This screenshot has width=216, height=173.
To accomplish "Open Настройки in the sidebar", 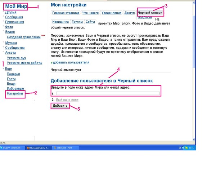I will 15,94.
